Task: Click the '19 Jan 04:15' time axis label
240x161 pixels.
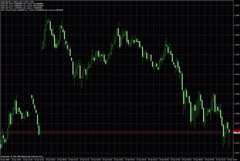Action: tap(119, 159)
